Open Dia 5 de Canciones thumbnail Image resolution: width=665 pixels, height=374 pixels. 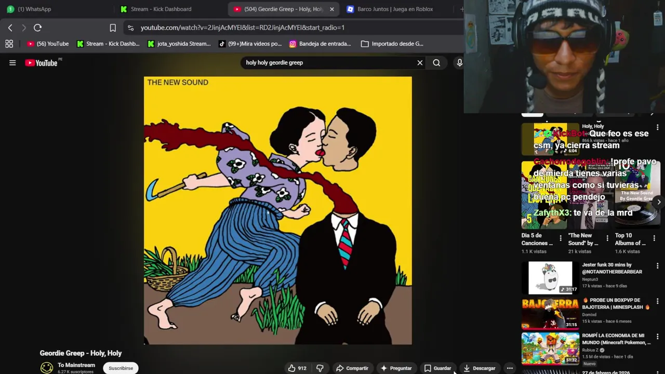544,195
